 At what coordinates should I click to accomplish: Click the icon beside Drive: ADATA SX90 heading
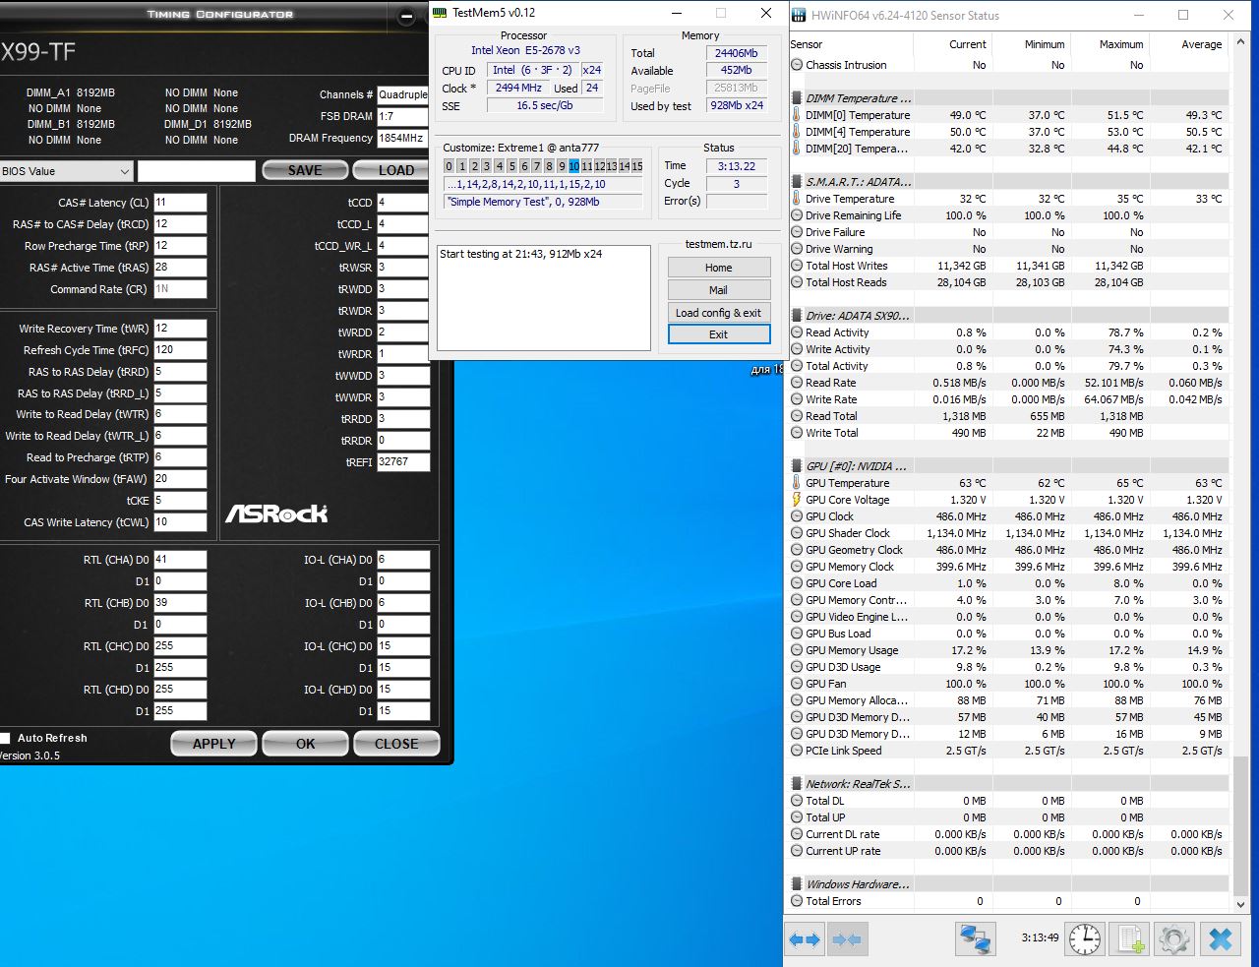coord(797,316)
